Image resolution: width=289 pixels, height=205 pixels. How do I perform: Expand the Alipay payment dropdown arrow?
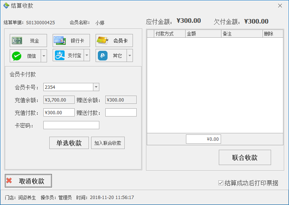tap(87, 56)
